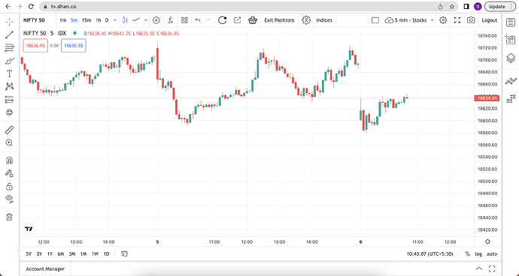Click the Logout button
The image size is (519, 276).
coord(489,20)
